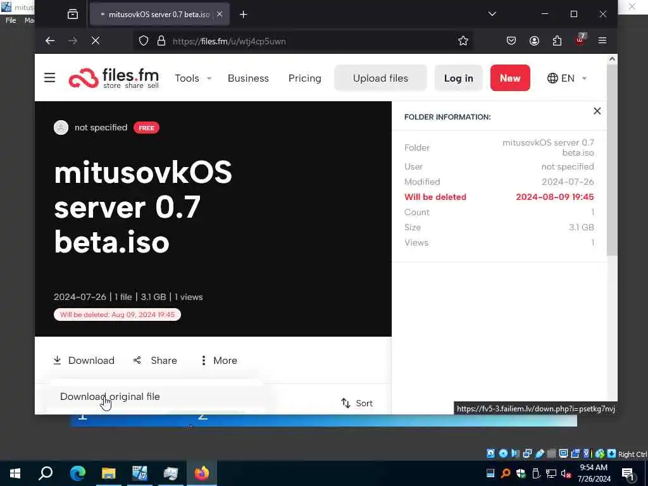The width and height of the screenshot is (648, 486).
Task: Click the FREE badge
Action: pyautogui.click(x=146, y=128)
